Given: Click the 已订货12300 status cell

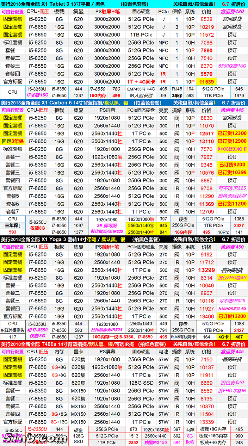Looking at the screenshot, I should [232, 133].
